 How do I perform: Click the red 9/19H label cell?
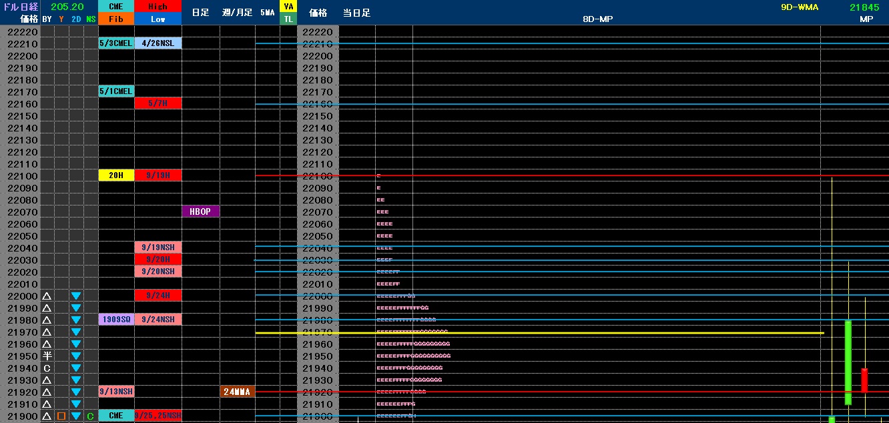(158, 175)
